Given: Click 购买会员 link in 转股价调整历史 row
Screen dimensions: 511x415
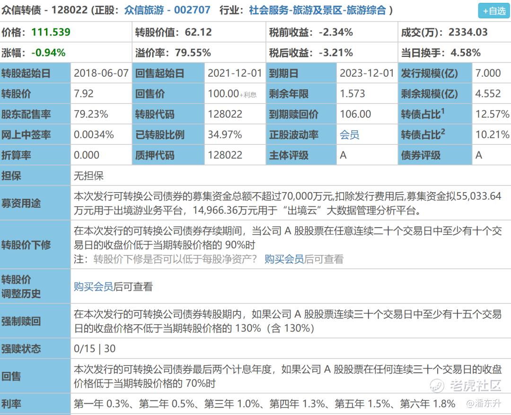Looking at the screenshot, I should click(x=93, y=287).
